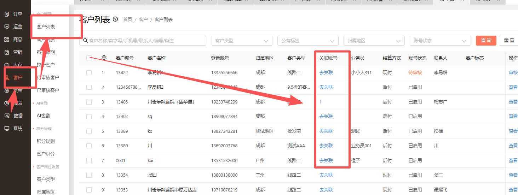Click the orange 查询 button
The width and height of the screenshot is (518, 195).
[486, 41]
